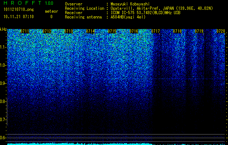228x145 pixels.
Task: Click the 0719 time marker
Action: [x=199, y=31]
